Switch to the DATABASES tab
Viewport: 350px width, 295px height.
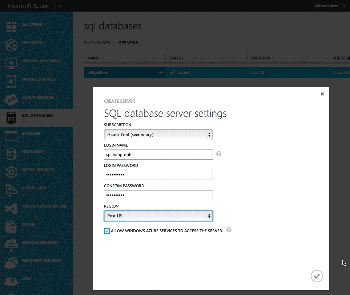click(97, 43)
